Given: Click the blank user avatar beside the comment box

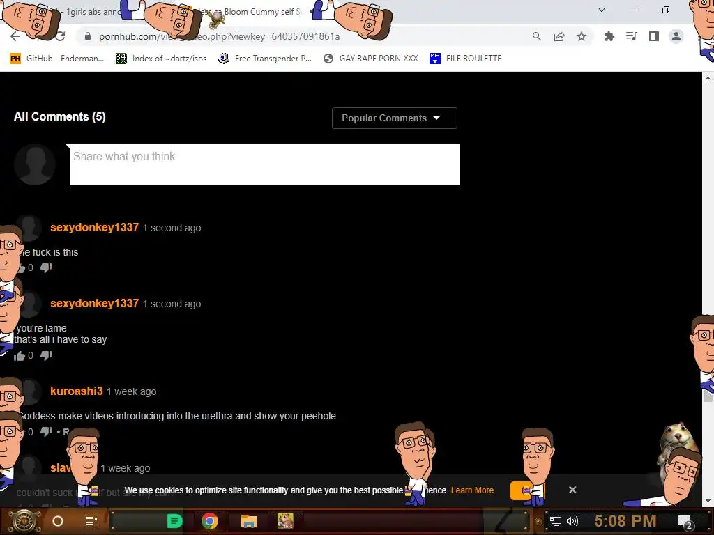Looking at the screenshot, I should [x=35, y=164].
